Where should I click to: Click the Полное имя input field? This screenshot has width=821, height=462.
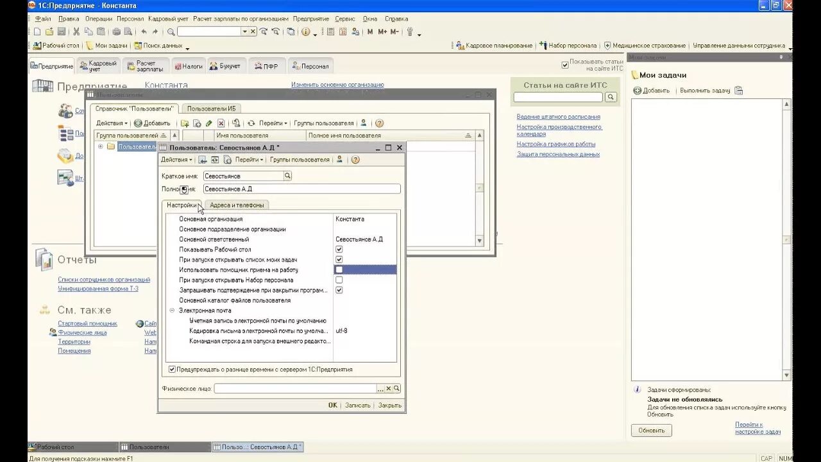pyautogui.click(x=301, y=189)
